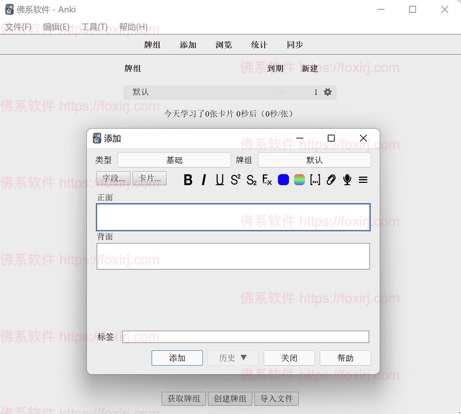This screenshot has width=461, height=414.
Task: Apply italic formatting to text
Action: [x=204, y=180]
